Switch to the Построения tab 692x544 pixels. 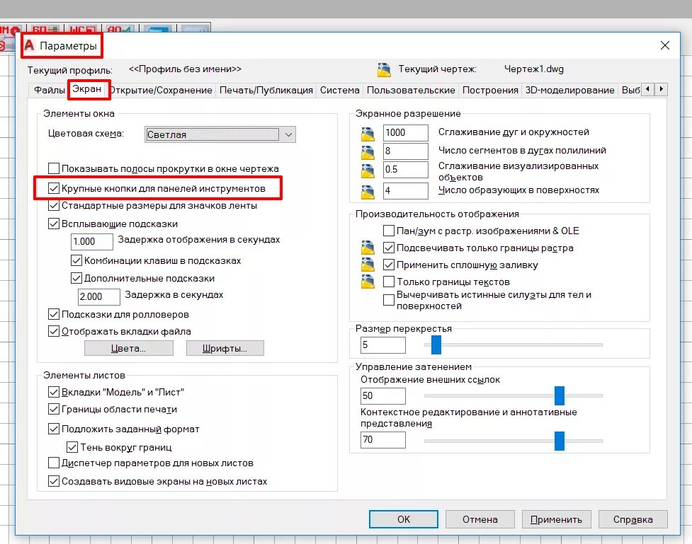tap(490, 90)
